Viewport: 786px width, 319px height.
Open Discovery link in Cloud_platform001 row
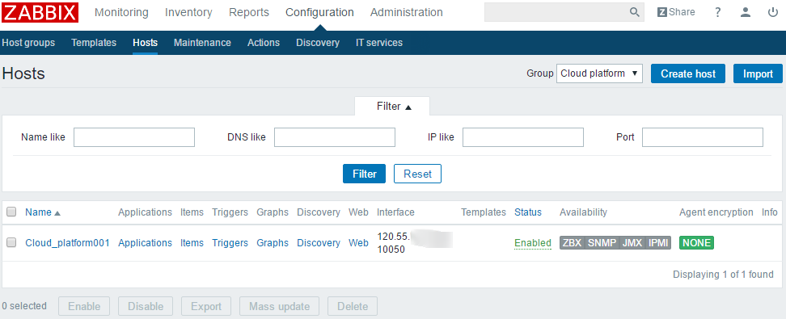(319, 243)
